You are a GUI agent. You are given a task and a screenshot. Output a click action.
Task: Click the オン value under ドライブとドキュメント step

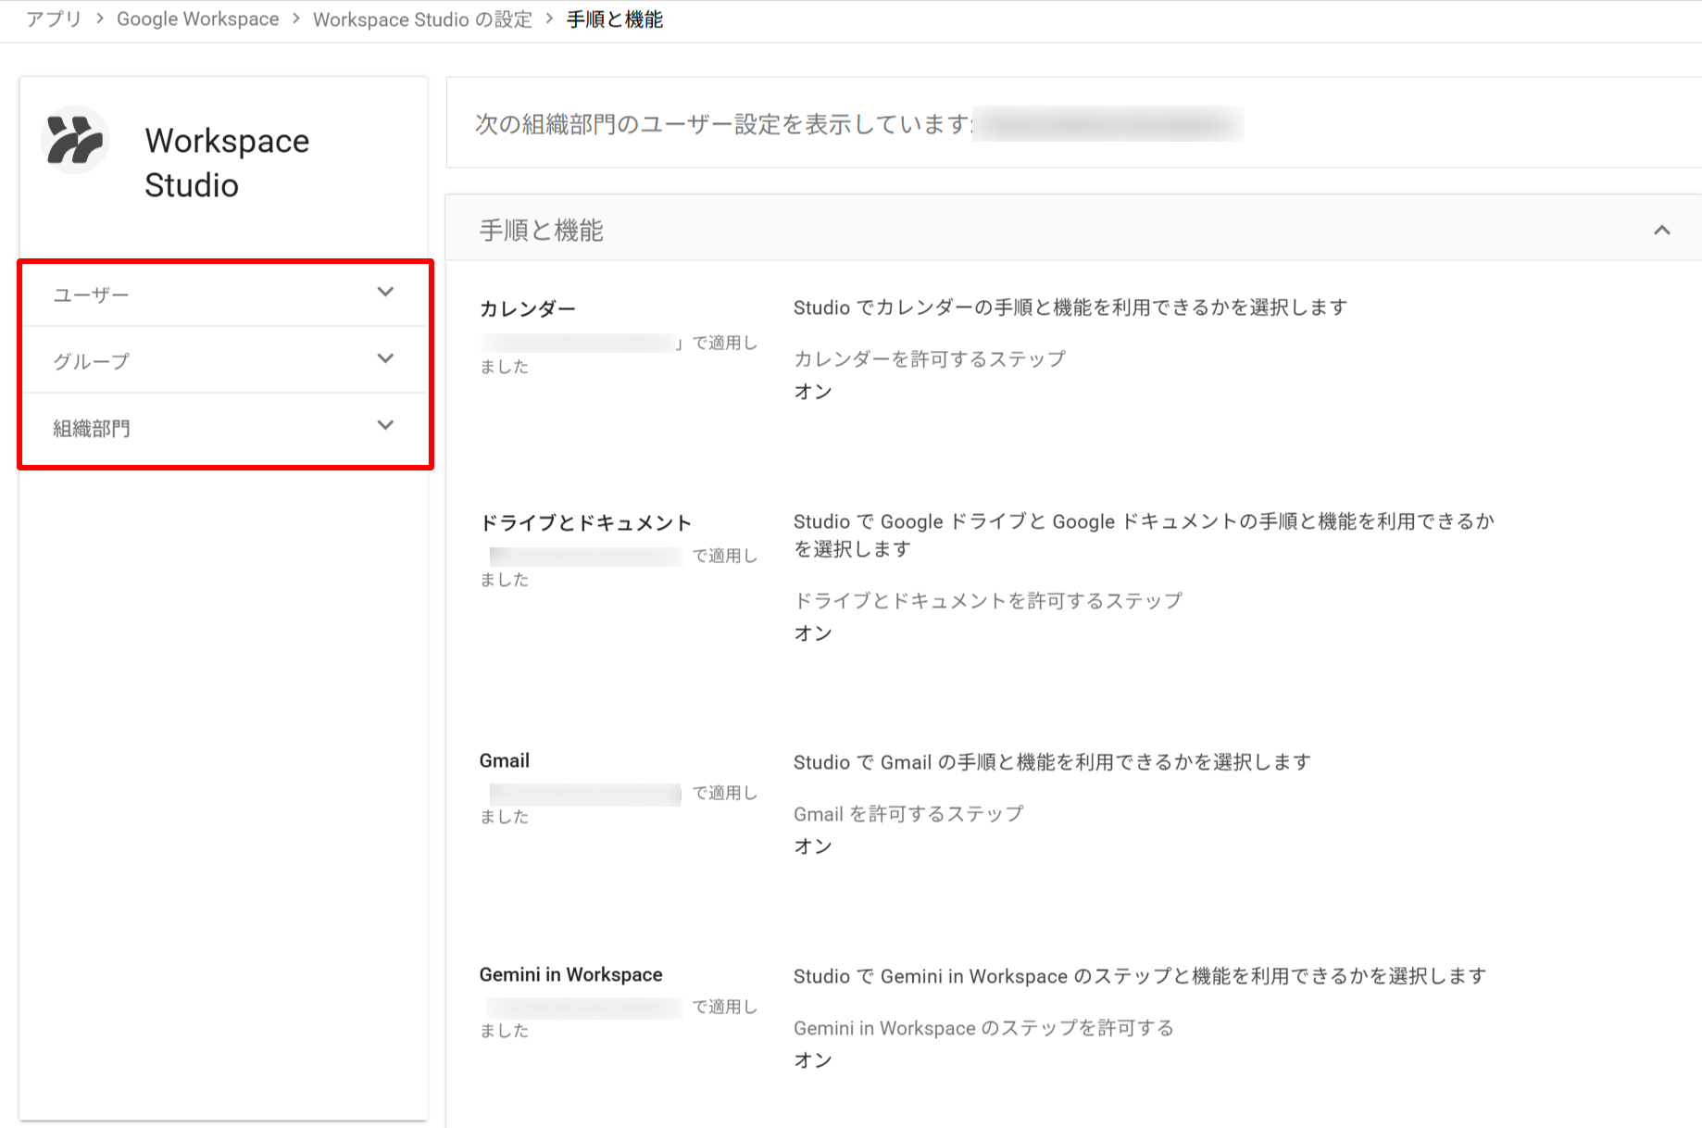[813, 633]
